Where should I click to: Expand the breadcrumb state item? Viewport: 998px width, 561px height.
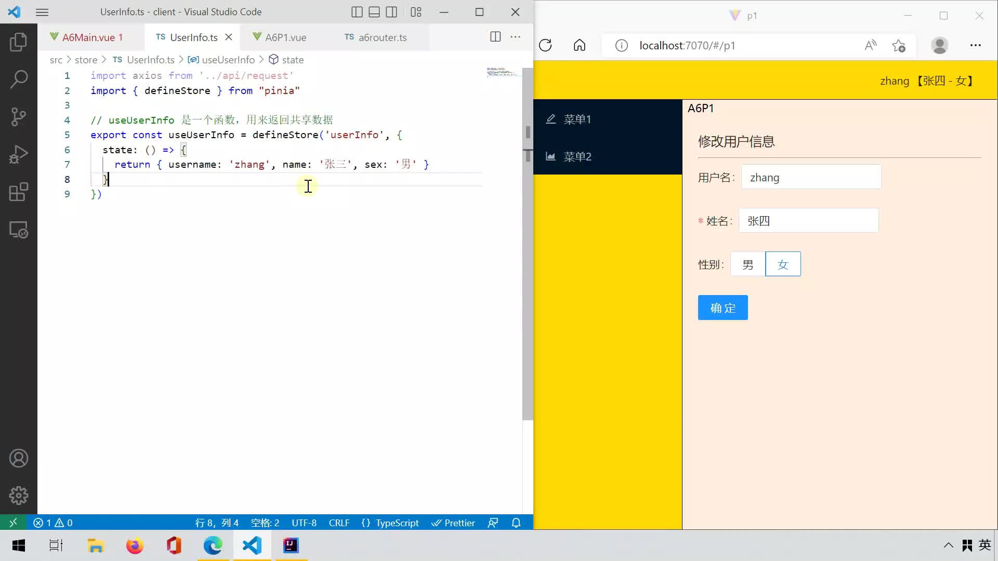tap(293, 60)
